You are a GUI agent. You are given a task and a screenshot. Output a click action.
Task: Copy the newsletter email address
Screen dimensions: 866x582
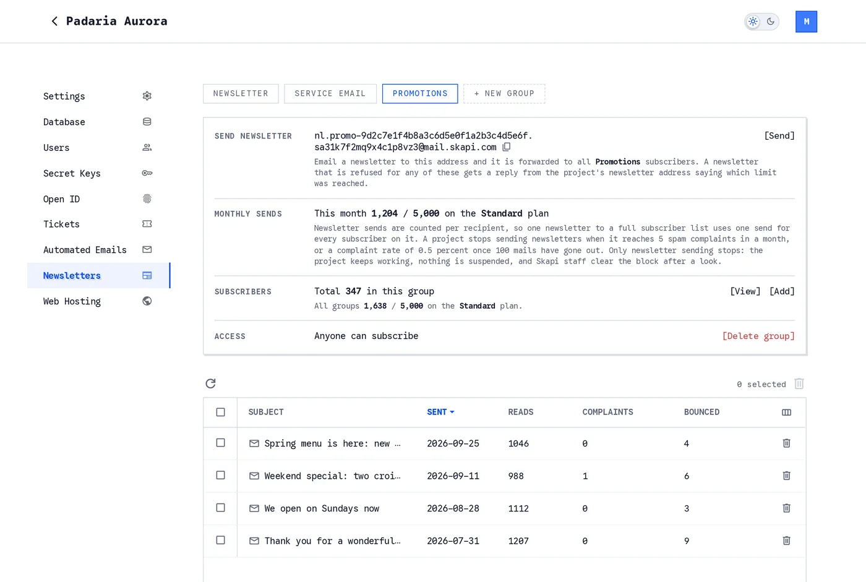tap(507, 147)
